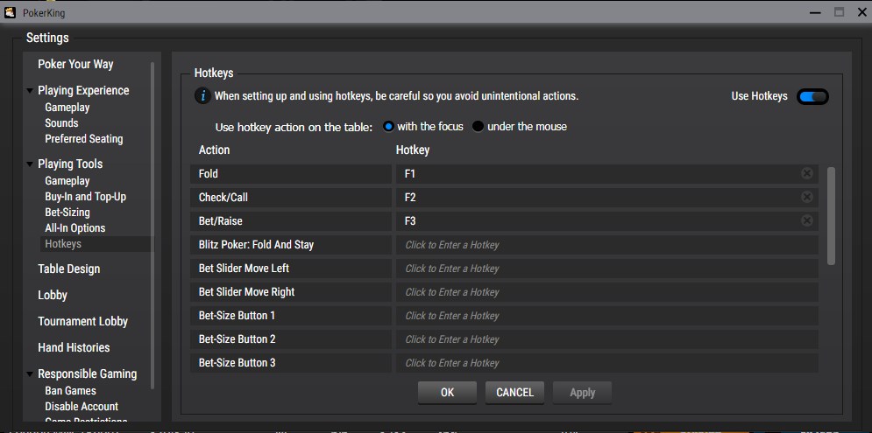Click the Fold hotkey field showing F1
Screen dimensions: 872x433
tap(606, 174)
